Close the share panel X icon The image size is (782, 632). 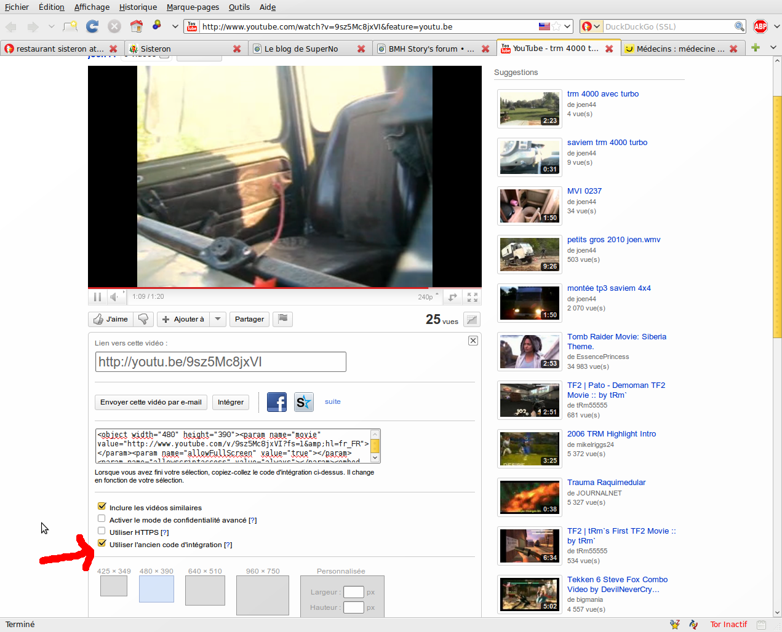pyautogui.click(x=473, y=341)
